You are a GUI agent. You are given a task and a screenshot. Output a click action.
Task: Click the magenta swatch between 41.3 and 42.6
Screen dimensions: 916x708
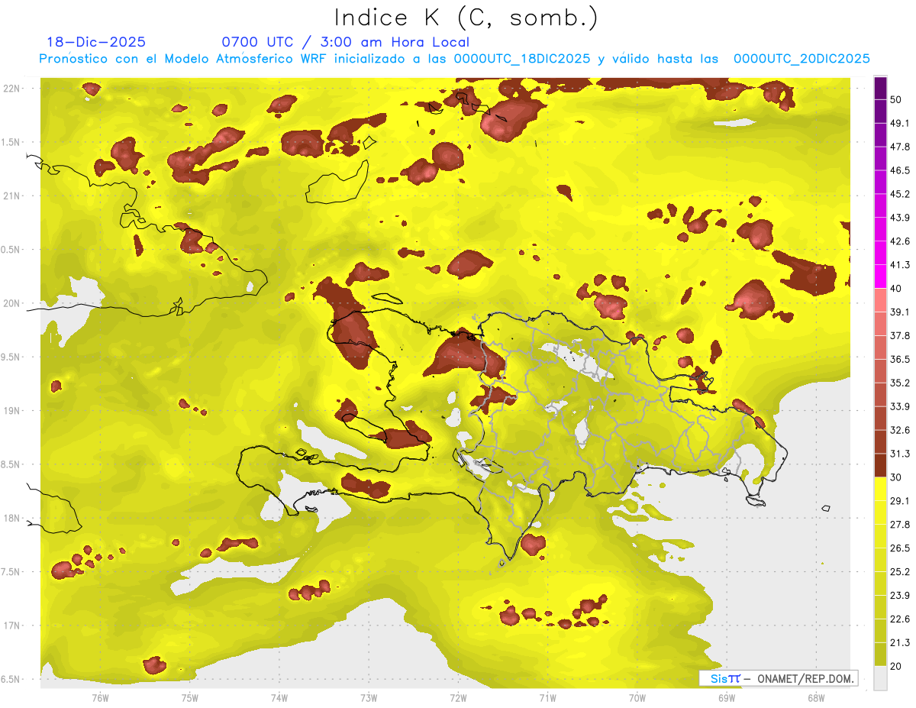point(880,252)
